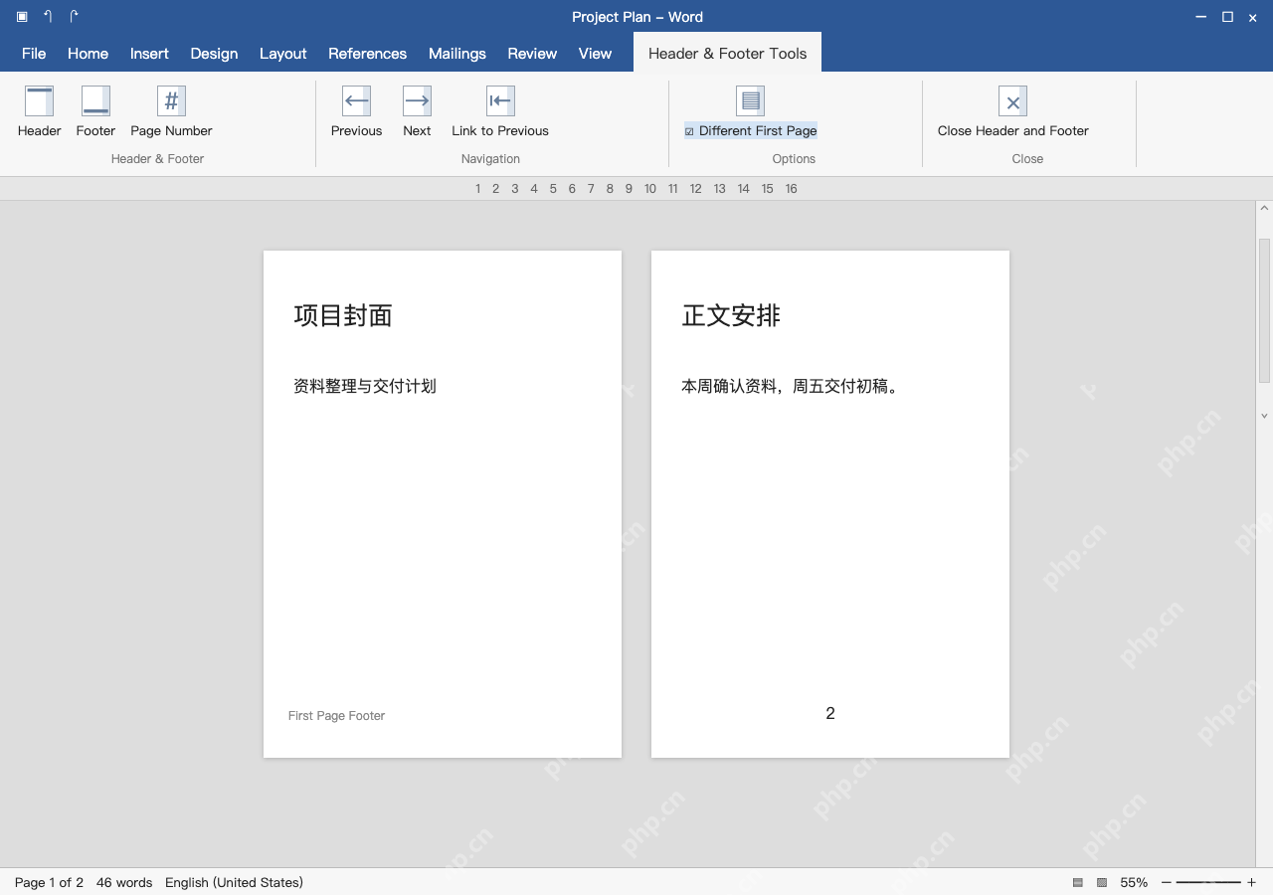Click the 55% zoom level
This screenshot has height=895, width=1273.
point(1134,882)
